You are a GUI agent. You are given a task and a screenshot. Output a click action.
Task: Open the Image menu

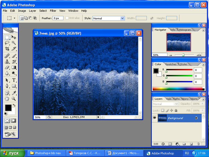coord(22,11)
